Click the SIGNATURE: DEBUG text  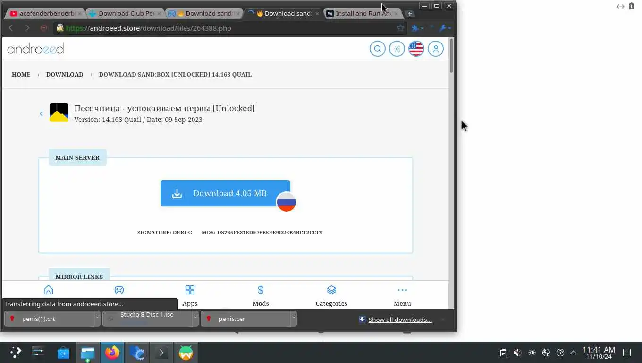165,233
